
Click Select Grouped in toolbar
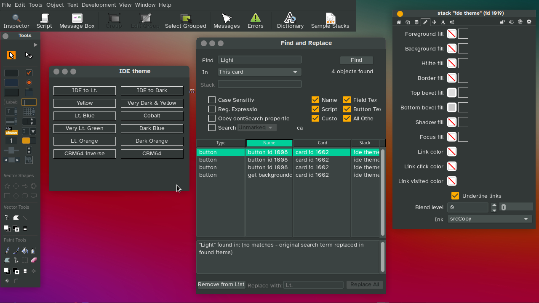tap(186, 21)
